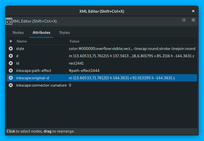Select the Attributes tab
This screenshot has width=204, height=141.
click(x=41, y=32)
